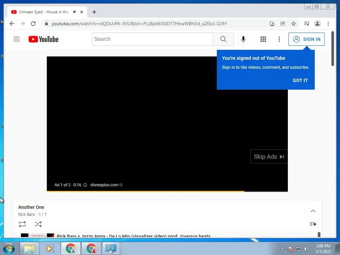Launch Windows Media Player from taskbar

click(50, 248)
